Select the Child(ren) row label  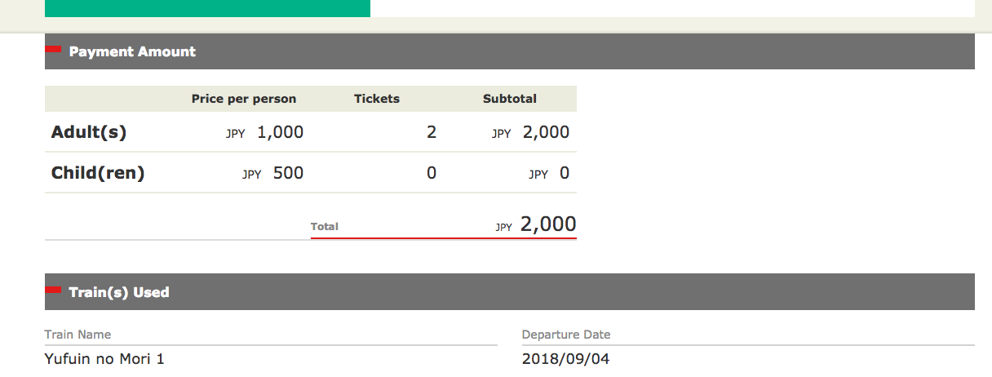click(x=98, y=173)
